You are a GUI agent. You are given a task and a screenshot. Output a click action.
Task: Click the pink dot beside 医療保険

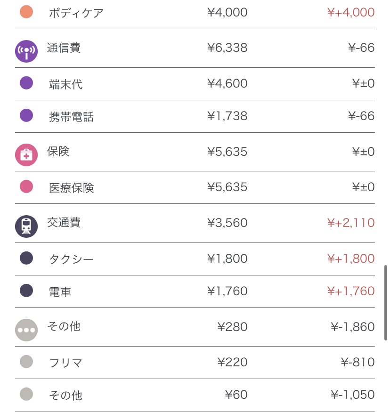[x=26, y=187]
